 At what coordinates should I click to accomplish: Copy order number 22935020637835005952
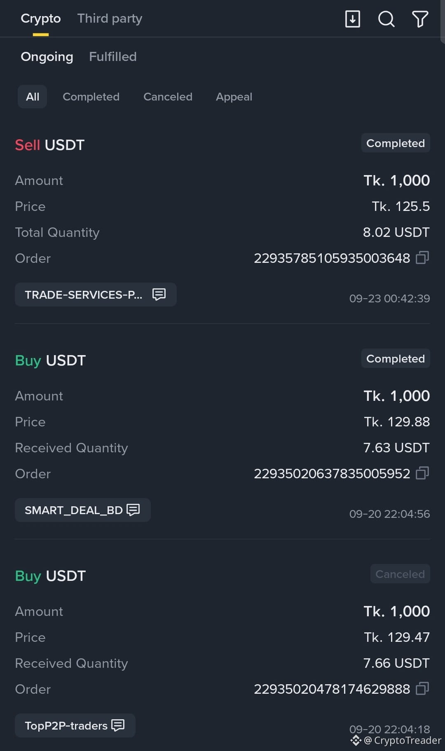click(x=422, y=473)
